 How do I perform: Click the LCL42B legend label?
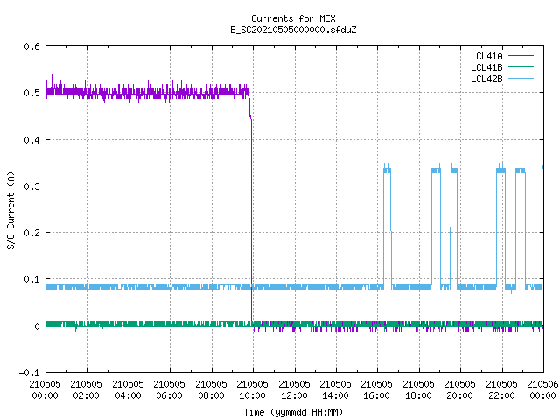coord(486,79)
